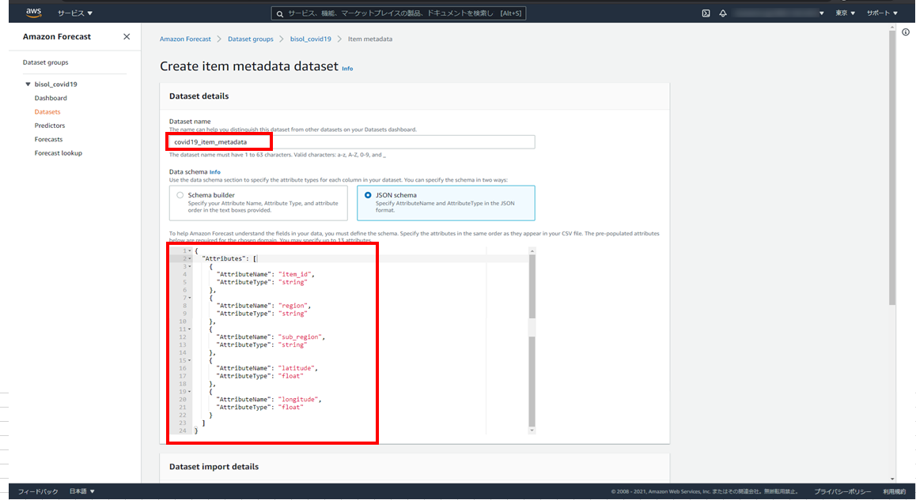
Task: Open the サービス services dropdown
Action: coord(74,13)
